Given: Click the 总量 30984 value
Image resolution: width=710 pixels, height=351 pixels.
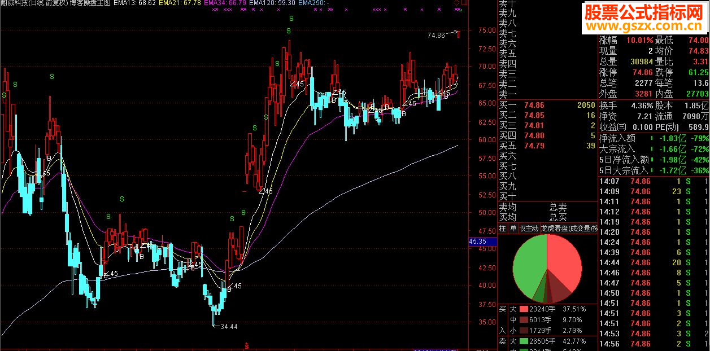Looking at the screenshot, I should pos(641,62).
